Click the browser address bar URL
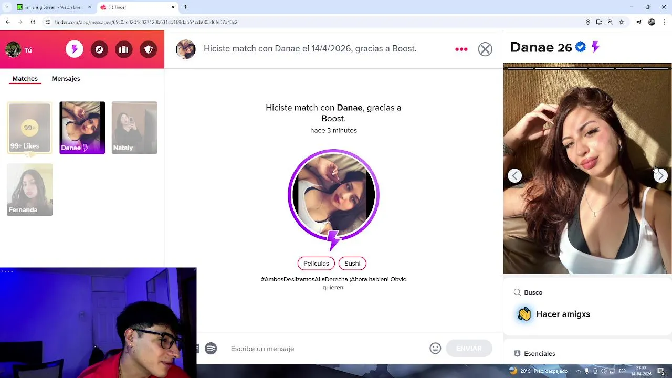672x378 pixels. click(x=146, y=22)
